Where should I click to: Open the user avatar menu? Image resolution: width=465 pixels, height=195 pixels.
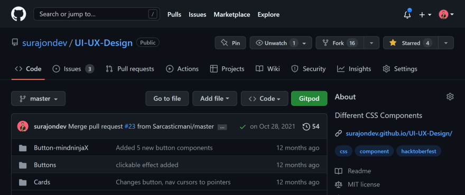pos(446,15)
